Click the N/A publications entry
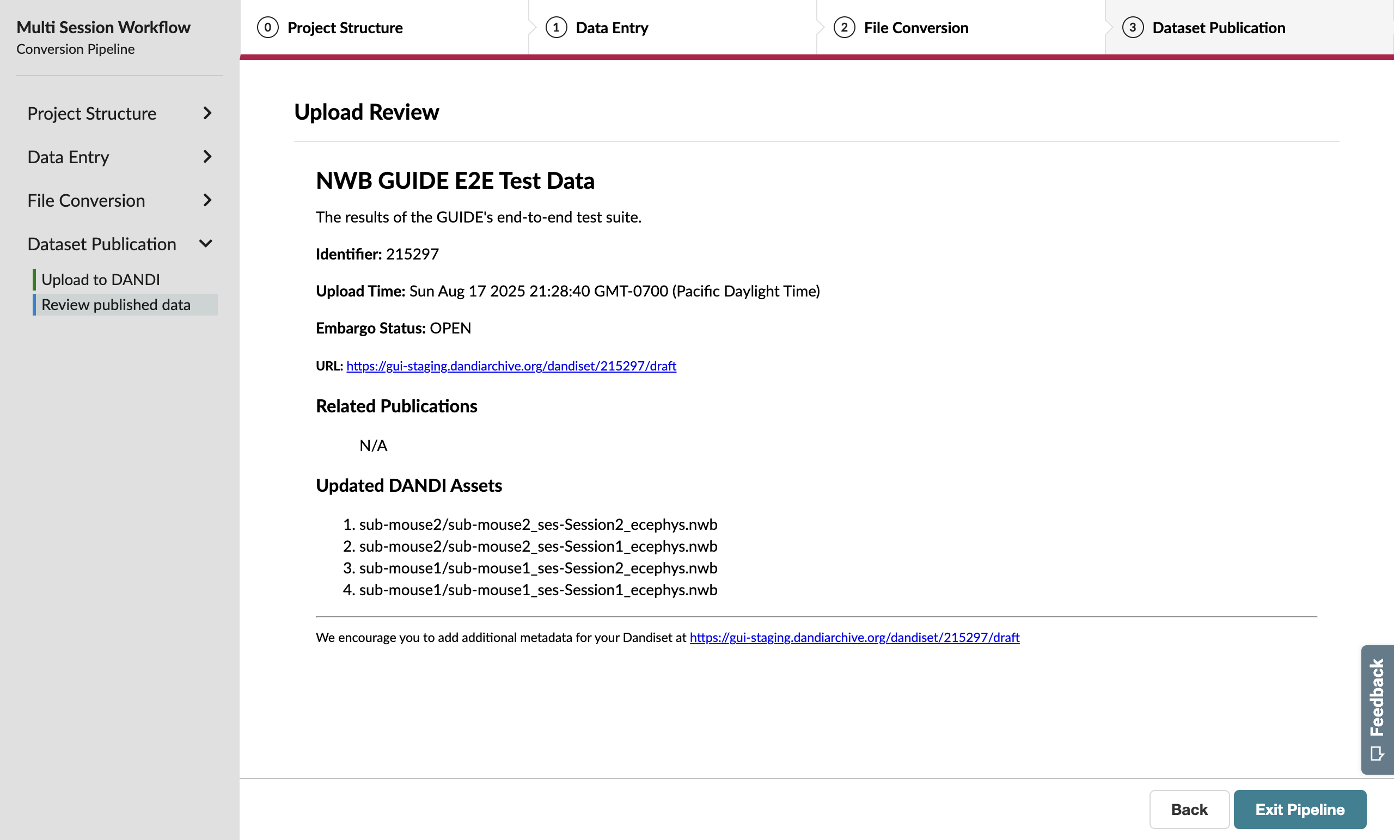 (374, 446)
